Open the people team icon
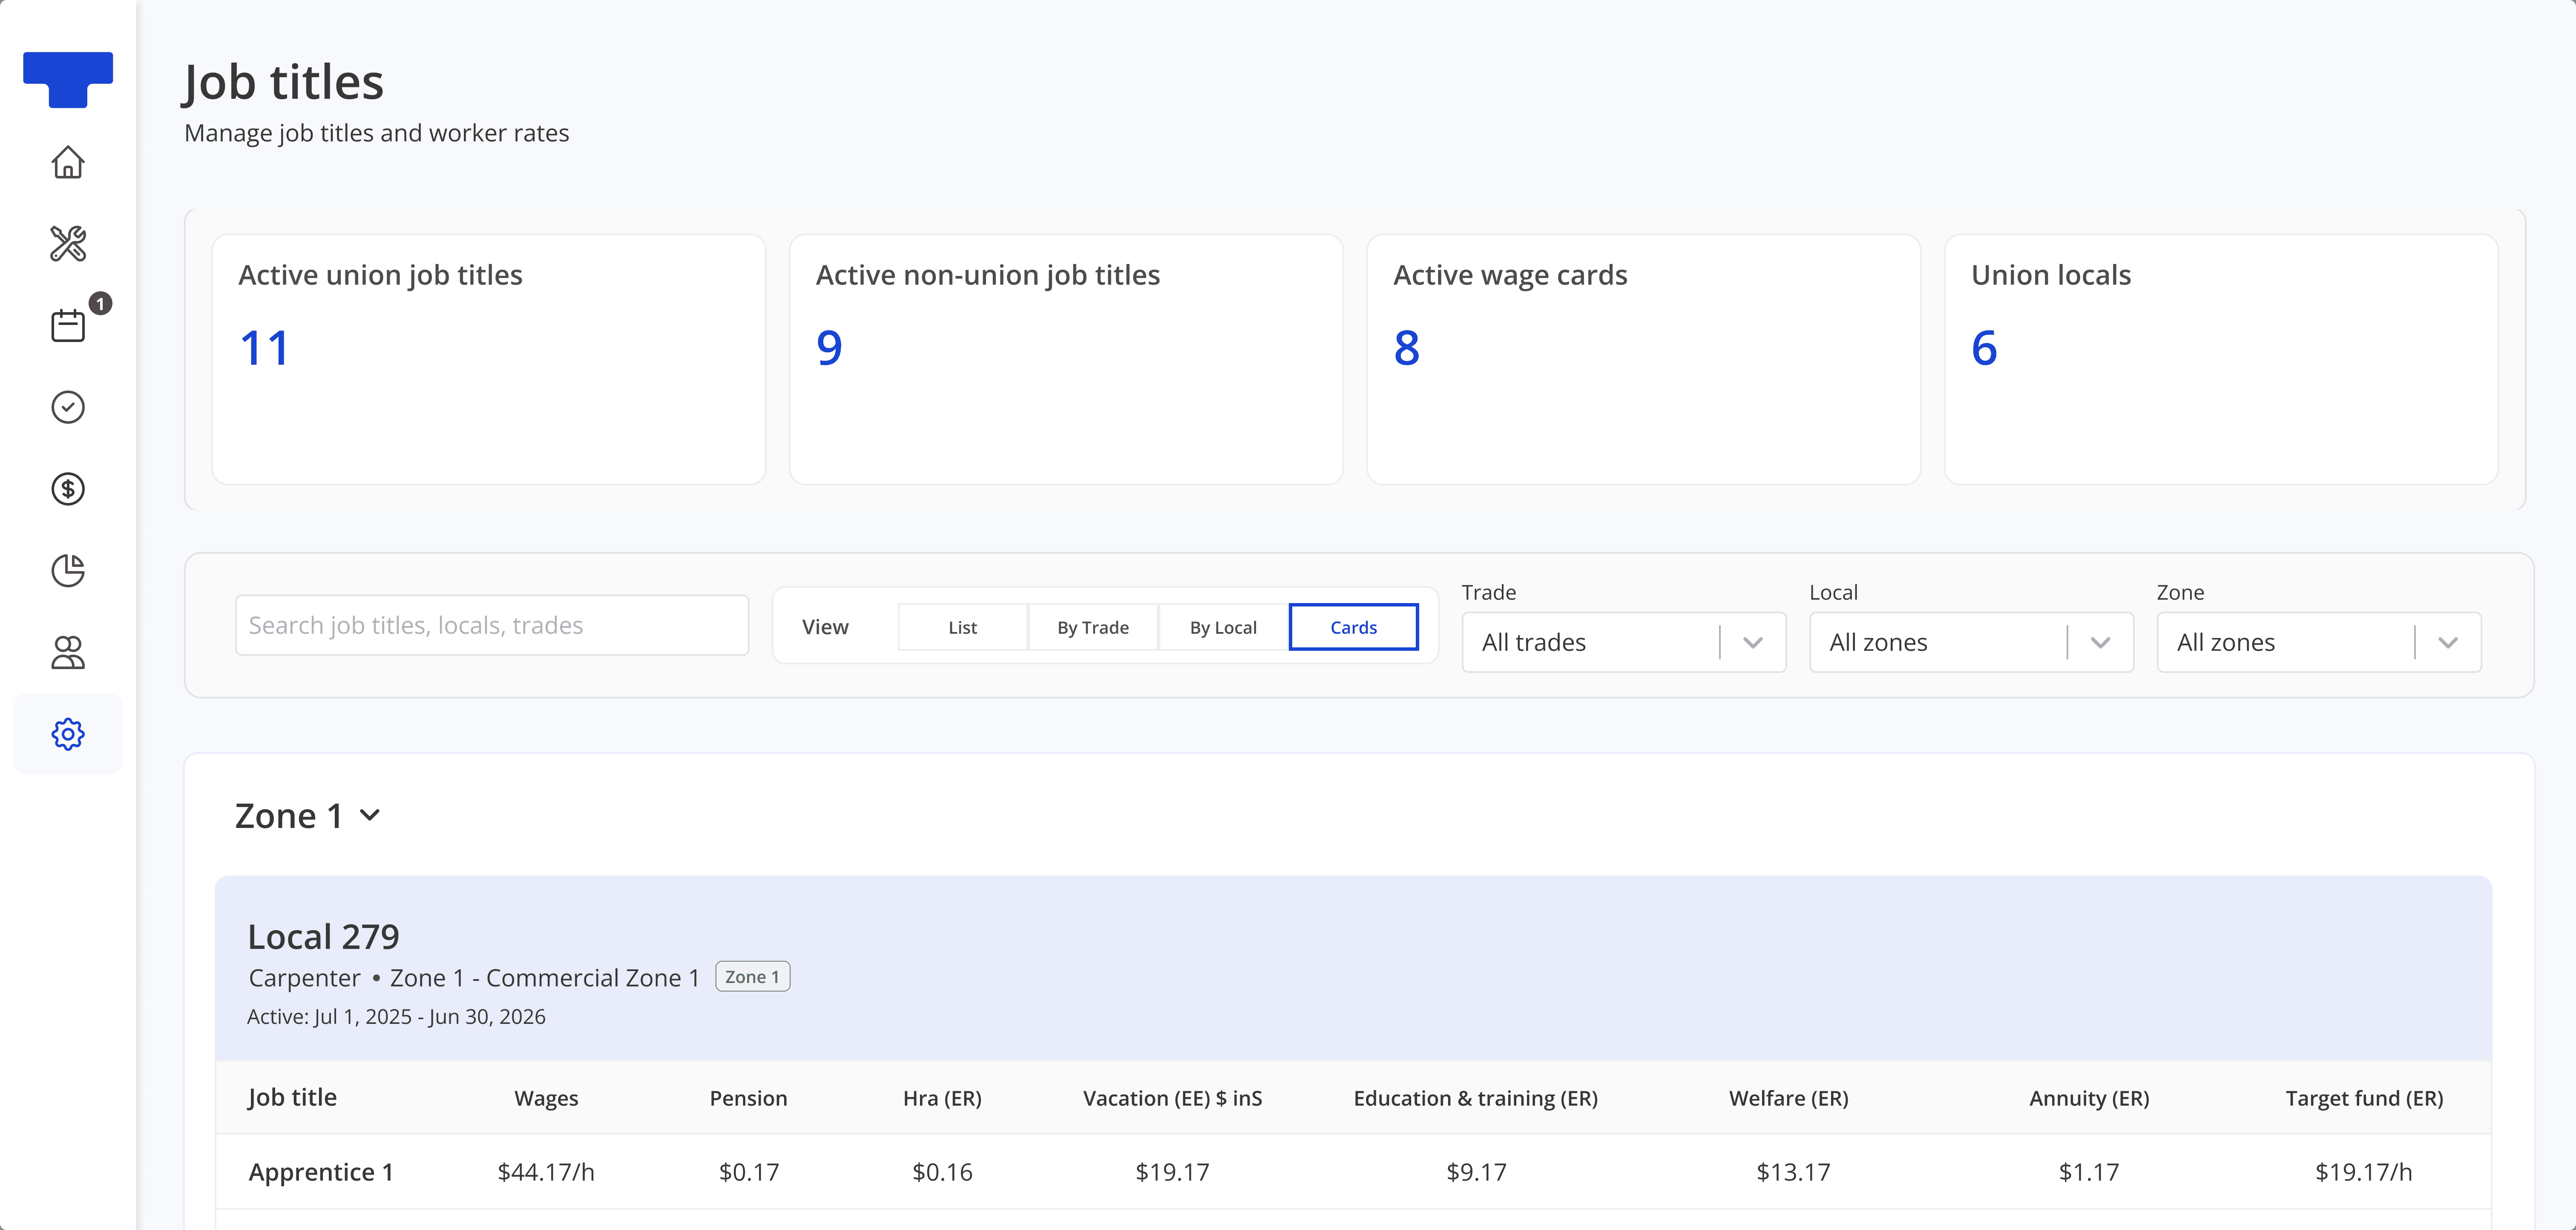Screen dimensions: 2576x1230 click(x=68, y=653)
